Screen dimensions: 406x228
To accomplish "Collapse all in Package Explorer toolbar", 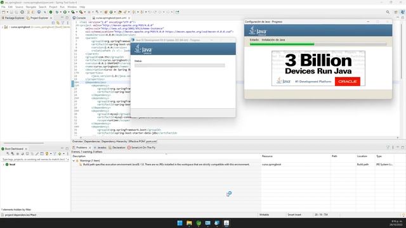I will click(x=53, y=23).
